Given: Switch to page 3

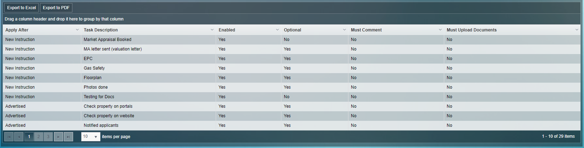Looking at the screenshot, I should (48, 137).
